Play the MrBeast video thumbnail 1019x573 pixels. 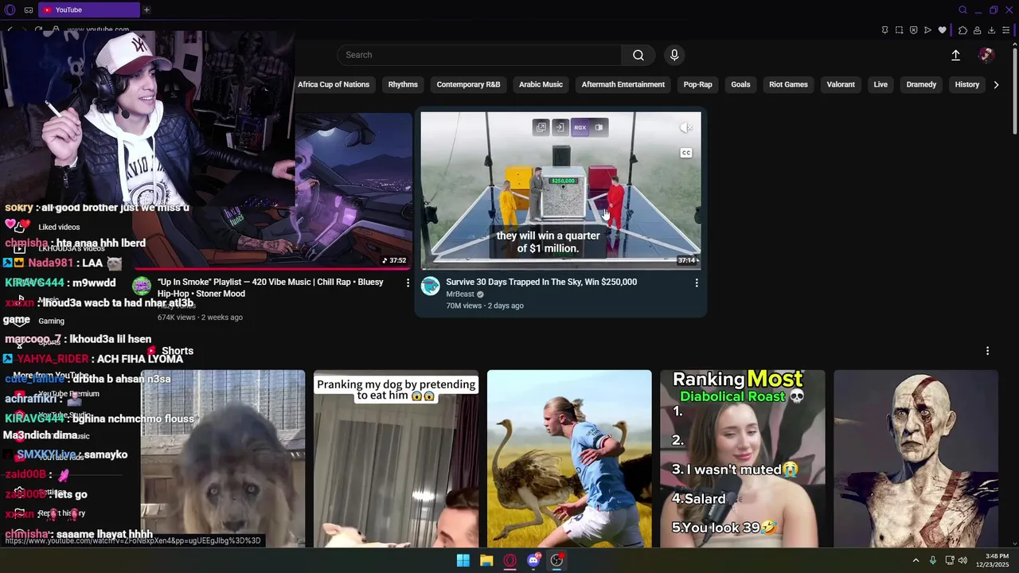pyautogui.click(x=561, y=191)
